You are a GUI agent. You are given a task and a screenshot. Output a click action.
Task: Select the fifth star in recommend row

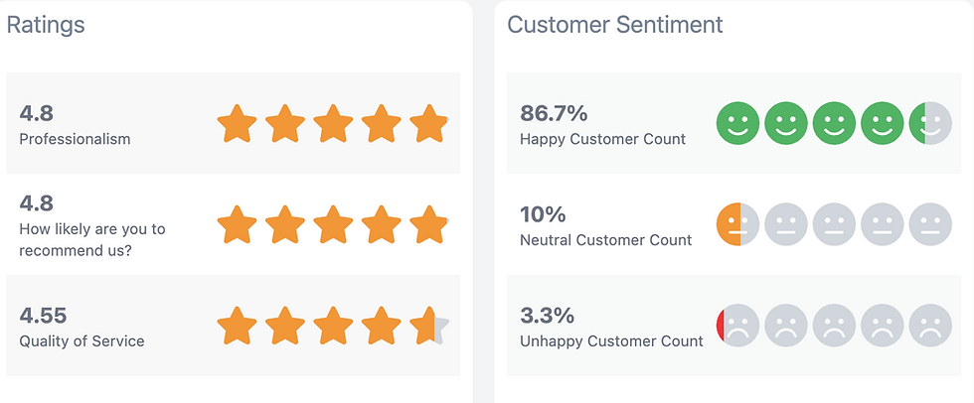(429, 225)
